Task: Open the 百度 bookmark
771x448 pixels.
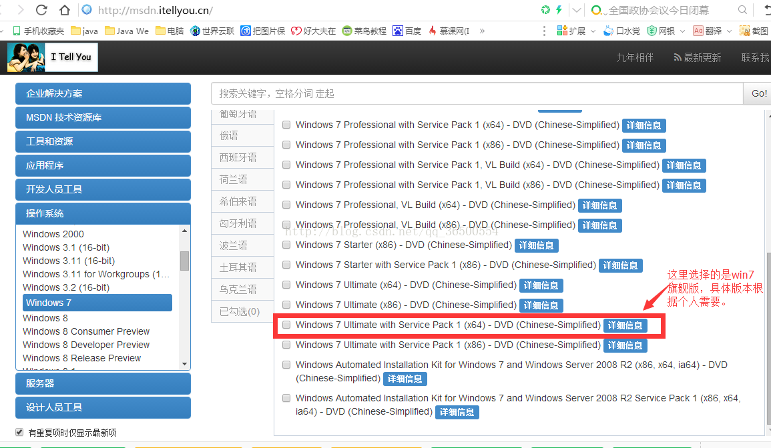Action: tap(407, 31)
